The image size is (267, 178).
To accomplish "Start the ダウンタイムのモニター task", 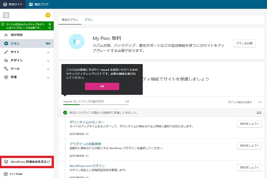I will (x=249, y=124).
